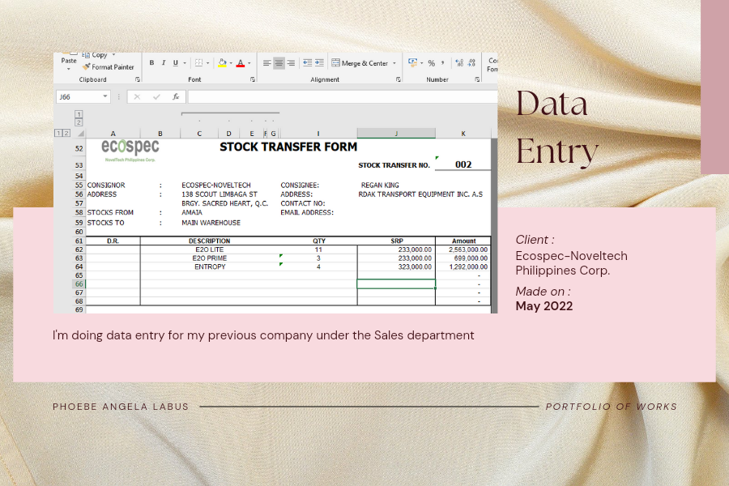Click the Borders icon
Image resolution: width=729 pixels, height=486 pixels.
pos(199,63)
